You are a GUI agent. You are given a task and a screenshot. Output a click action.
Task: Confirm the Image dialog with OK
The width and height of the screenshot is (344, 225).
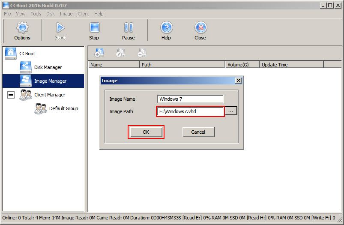point(146,132)
